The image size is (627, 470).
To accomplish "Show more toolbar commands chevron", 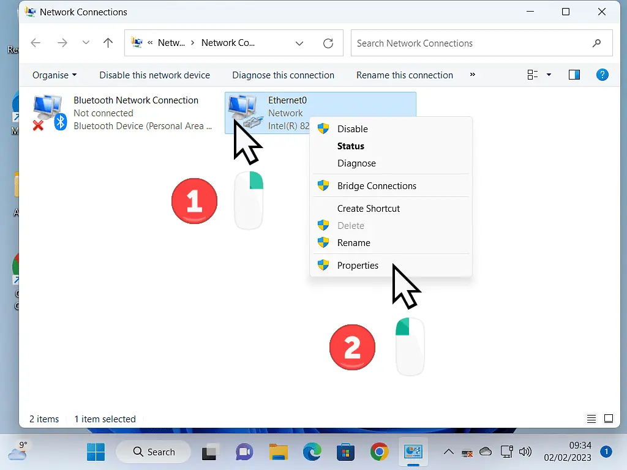I will 472,75.
